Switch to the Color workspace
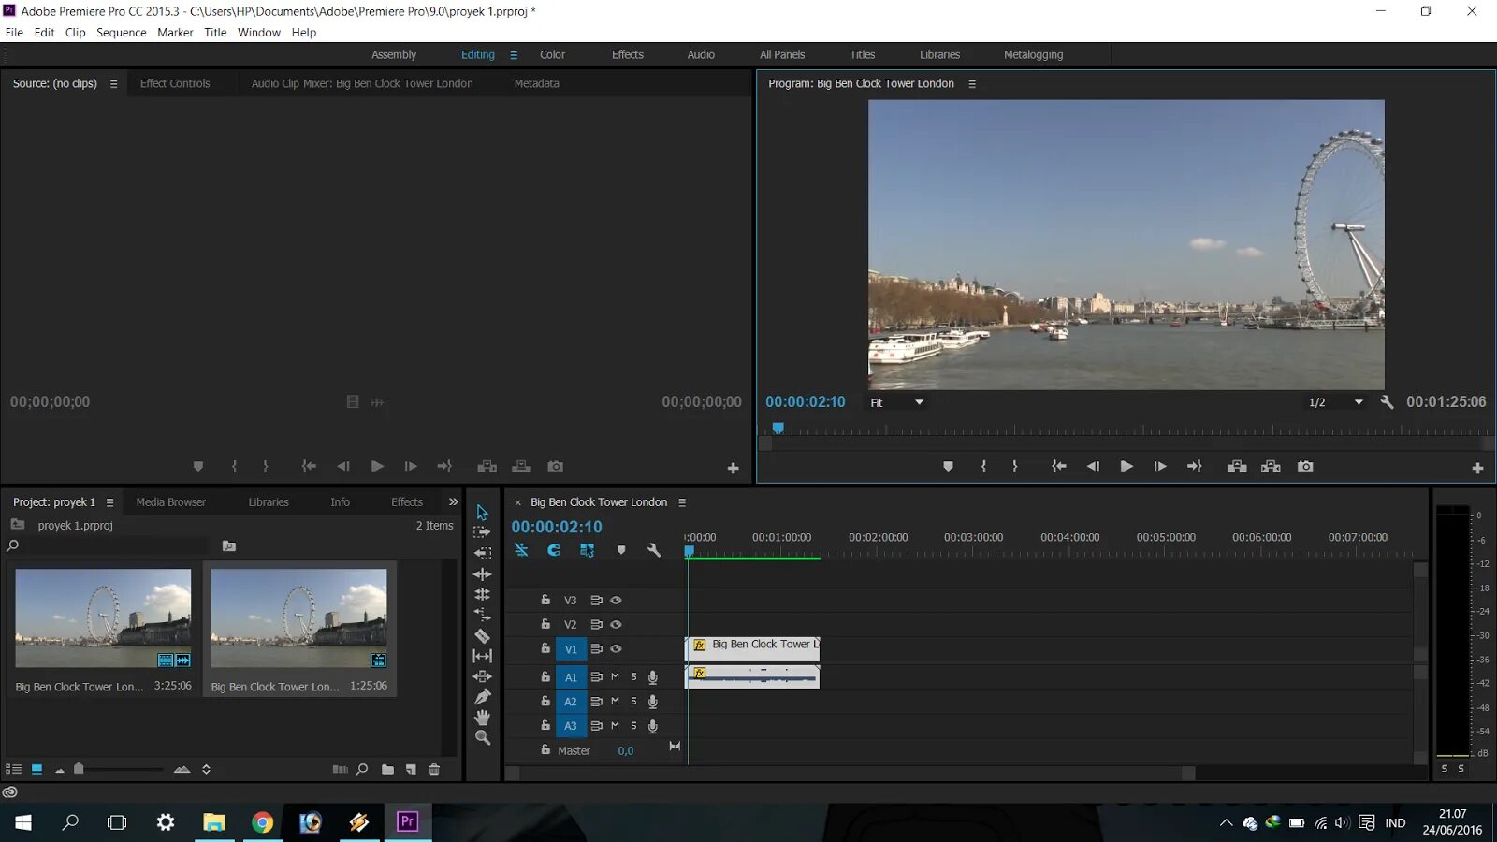Screen dimensions: 1497x842 pyautogui.click(x=552, y=55)
